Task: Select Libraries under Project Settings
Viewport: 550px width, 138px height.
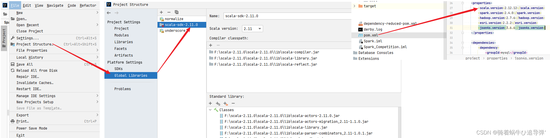Action: pos(123,42)
